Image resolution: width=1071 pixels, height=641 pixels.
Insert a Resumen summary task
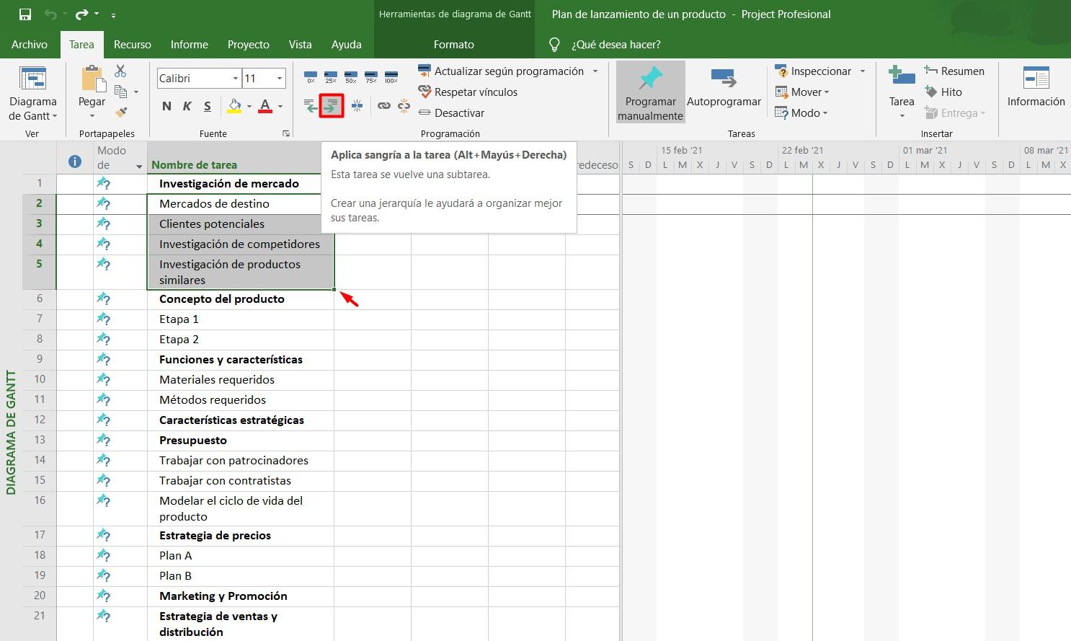point(954,71)
